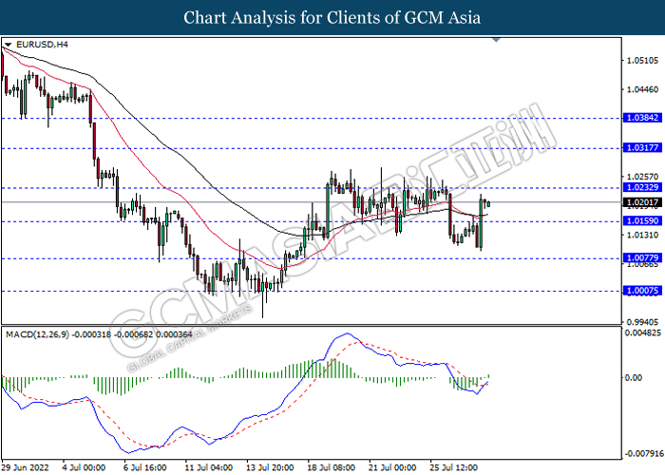Click the EURUSD,H4 symbol label
This screenshot has width=665, height=475.
pyautogui.click(x=42, y=44)
